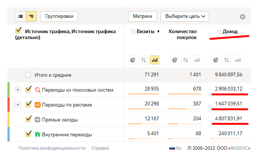
Task: Check the Итого и средние checkbox
Action: tap(28, 75)
